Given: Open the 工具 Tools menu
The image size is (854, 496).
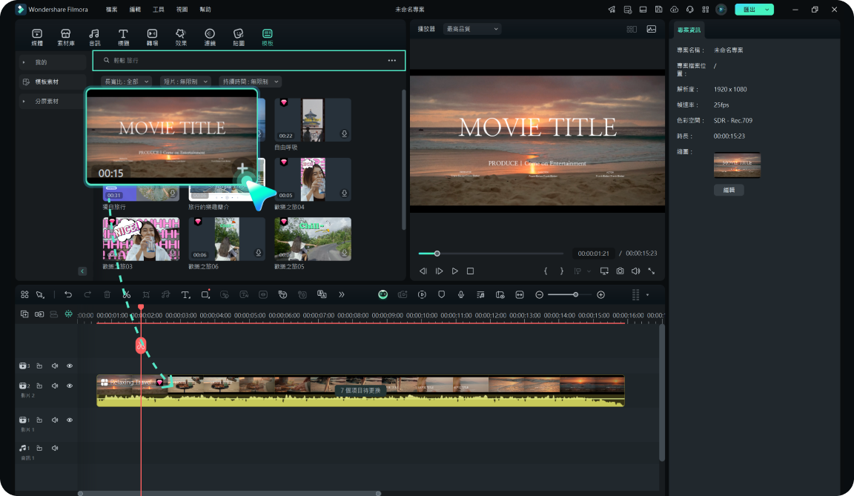Looking at the screenshot, I should click(x=159, y=9).
